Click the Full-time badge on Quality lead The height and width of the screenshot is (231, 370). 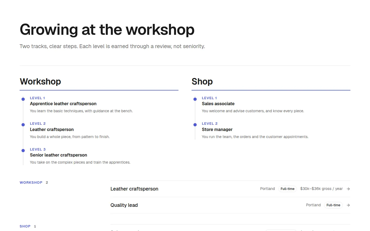333,205
